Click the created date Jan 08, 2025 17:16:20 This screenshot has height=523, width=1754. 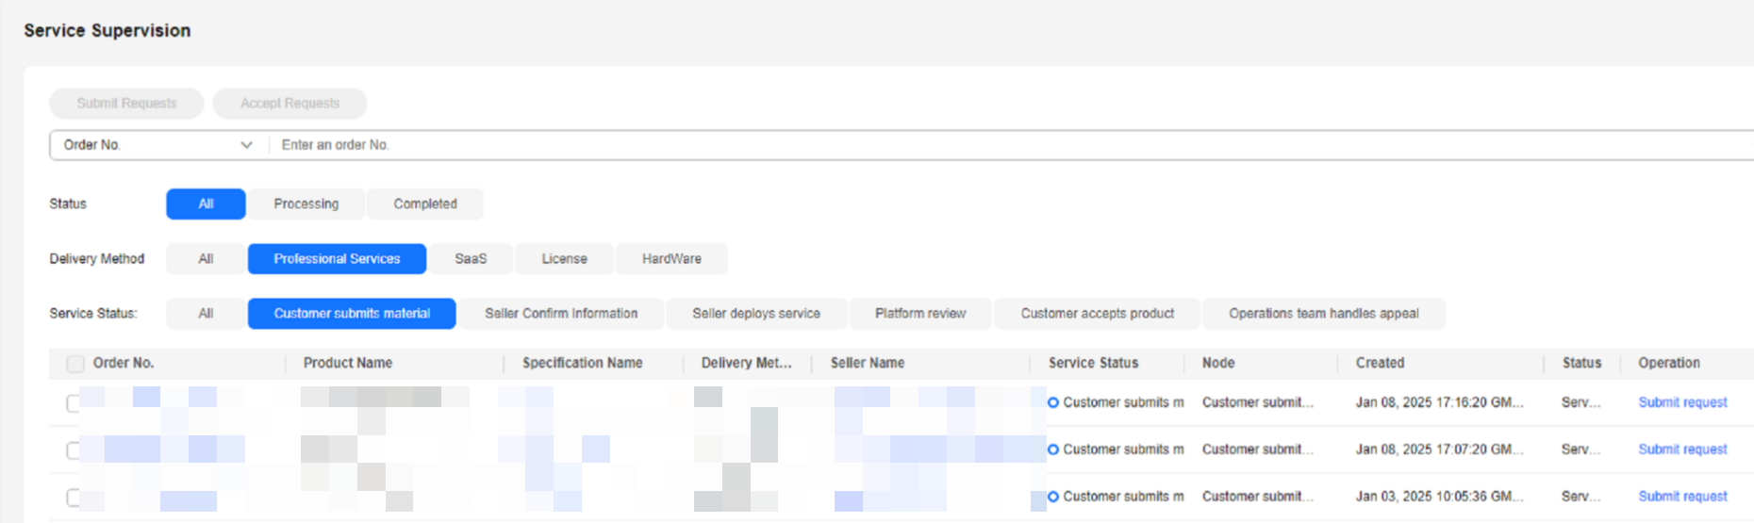(x=1440, y=402)
